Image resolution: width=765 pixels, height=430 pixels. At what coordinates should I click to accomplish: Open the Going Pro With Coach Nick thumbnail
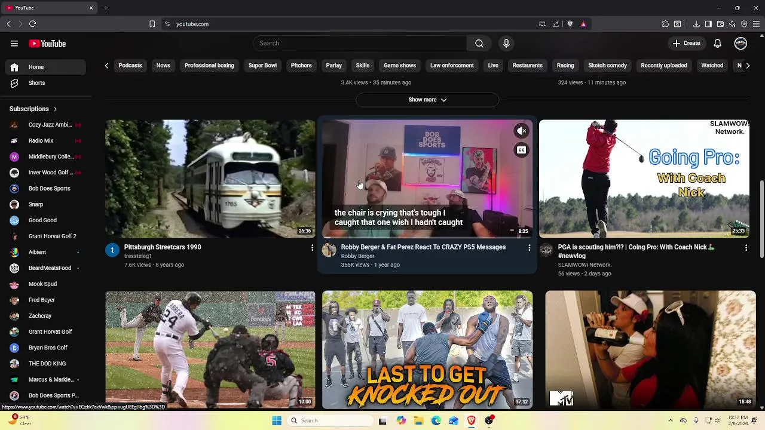click(x=644, y=179)
